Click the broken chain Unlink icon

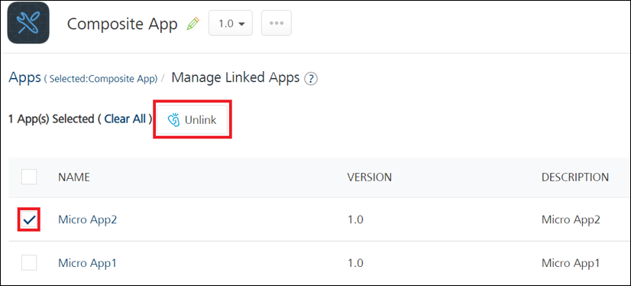click(x=173, y=120)
